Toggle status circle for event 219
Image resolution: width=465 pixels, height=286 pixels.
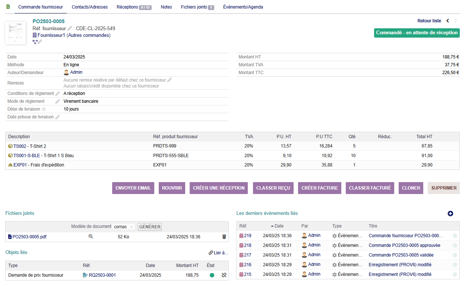(455, 236)
